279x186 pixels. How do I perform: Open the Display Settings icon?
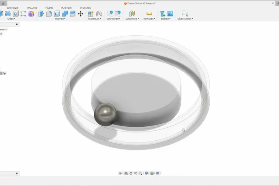146,173
